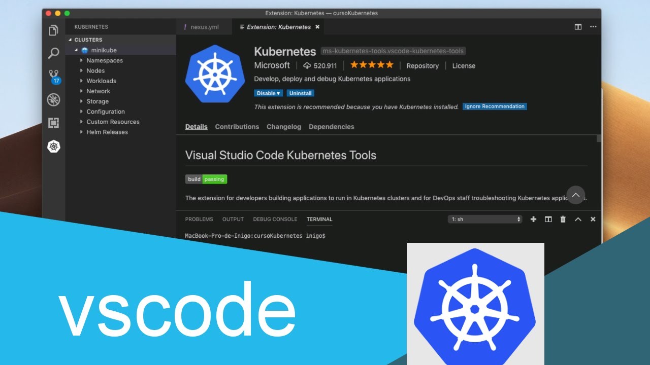
Task: Click the Ignore Recommendation button
Action: tap(495, 106)
